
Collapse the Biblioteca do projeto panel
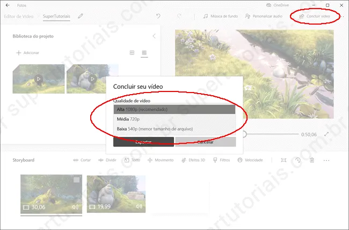154,36
